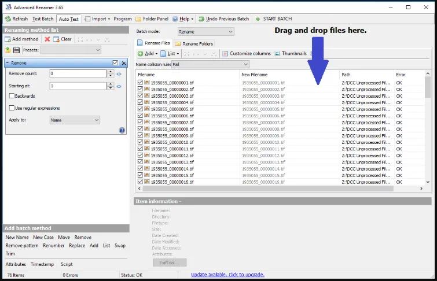The image size is (437, 281).
Task: Collapse the Remove method panel
Action: pyautogui.click(x=8, y=63)
